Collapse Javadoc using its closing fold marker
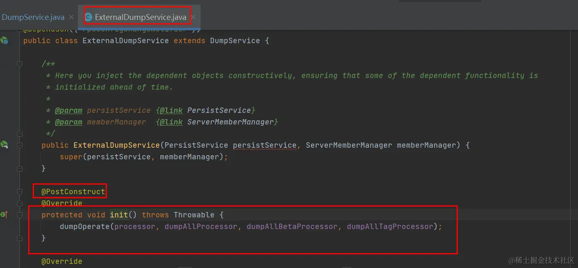Screen dimensions: 578x268 click(19, 134)
